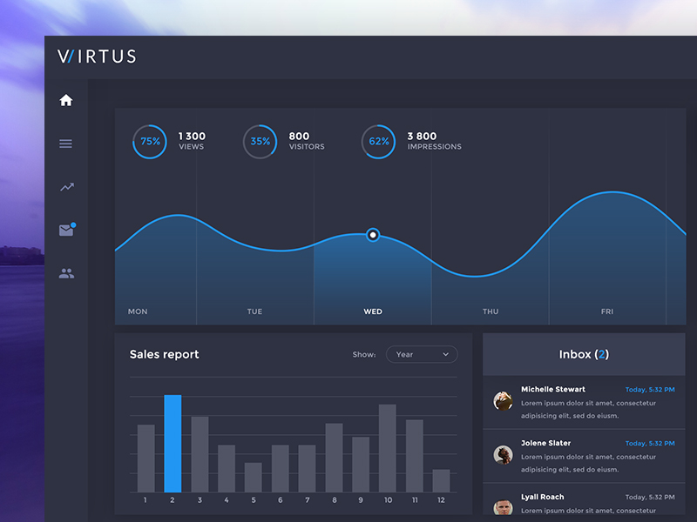The width and height of the screenshot is (697, 522).
Task: Open the hamburger menu icon in the sidebar
Action: tap(66, 144)
